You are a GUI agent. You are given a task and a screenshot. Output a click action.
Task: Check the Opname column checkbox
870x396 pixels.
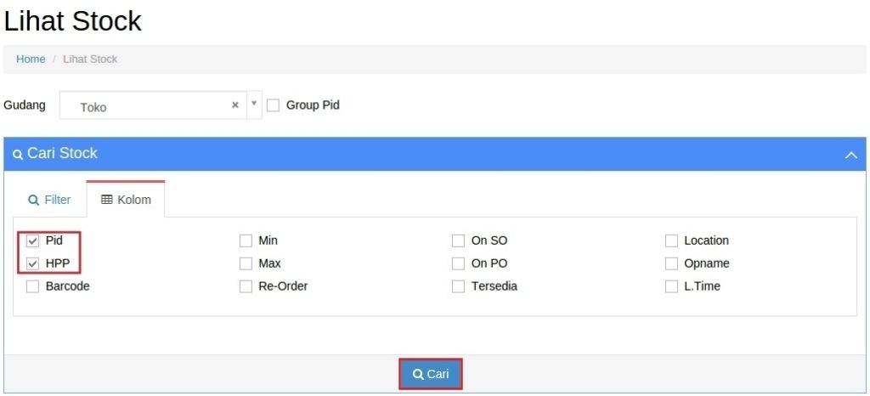[x=671, y=264]
